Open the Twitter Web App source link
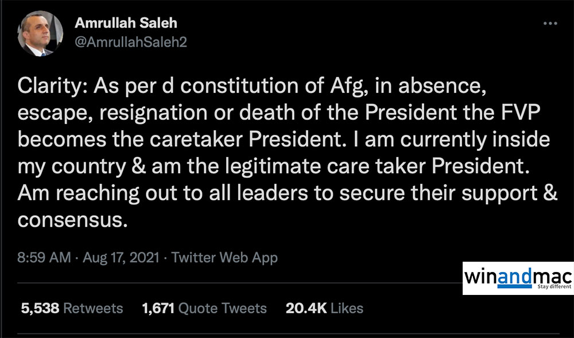This screenshot has height=338, width=574. coord(224,258)
